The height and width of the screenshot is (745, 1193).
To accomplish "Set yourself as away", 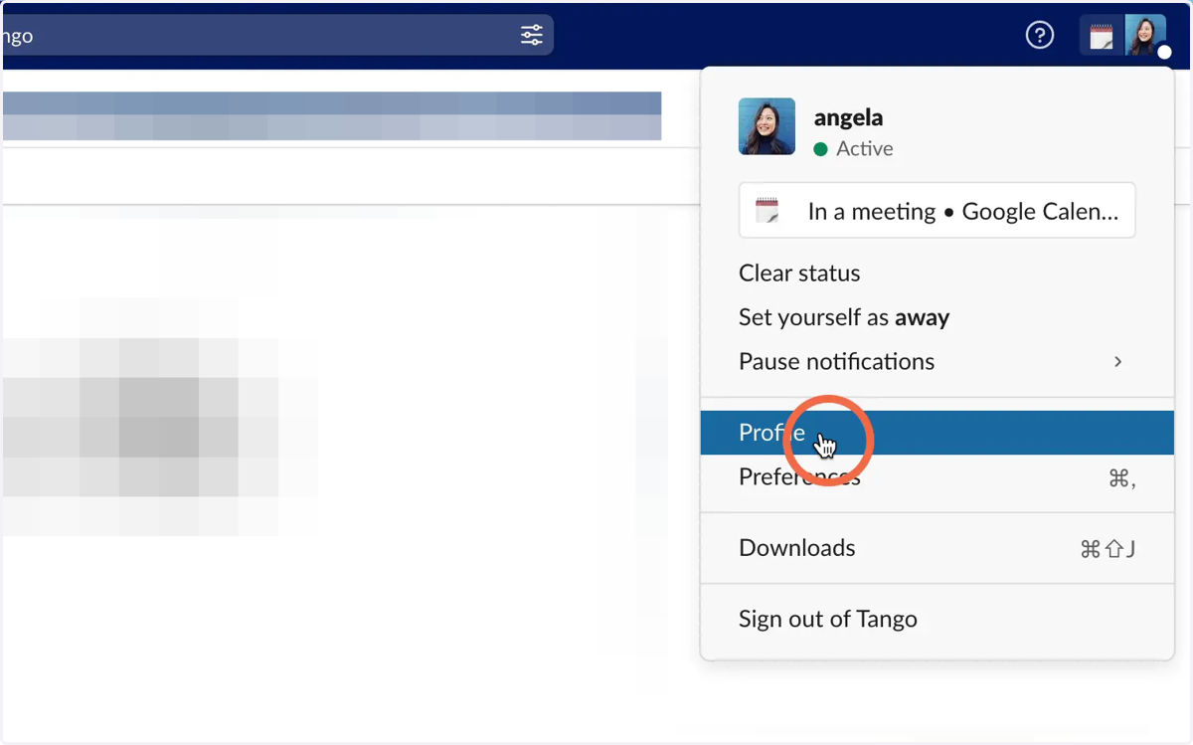I will [x=844, y=317].
